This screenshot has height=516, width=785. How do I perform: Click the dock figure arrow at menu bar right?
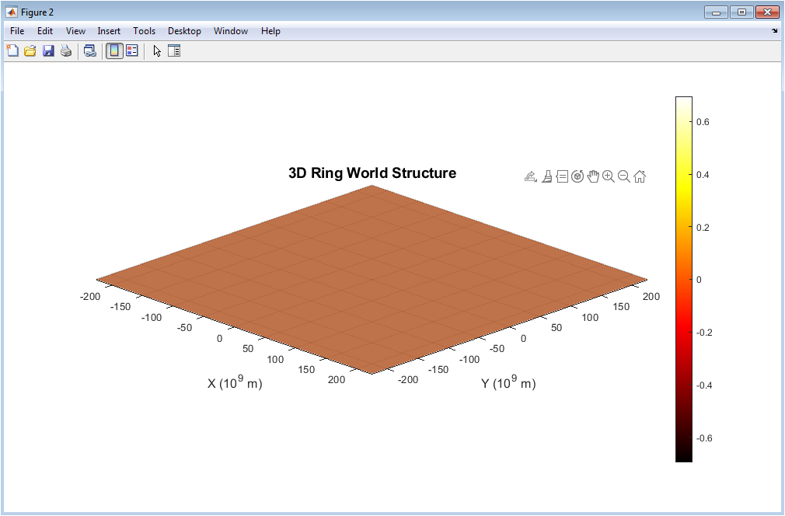tap(774, 31)
